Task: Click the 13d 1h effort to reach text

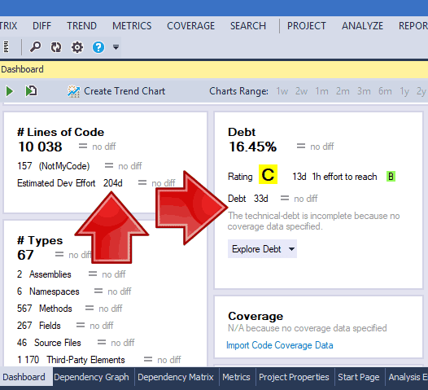Action: [334, 177]
